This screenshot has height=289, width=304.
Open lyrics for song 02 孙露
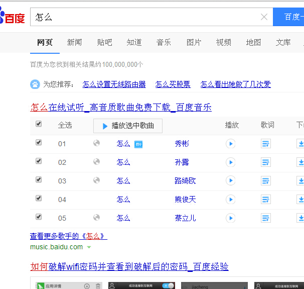265,162
